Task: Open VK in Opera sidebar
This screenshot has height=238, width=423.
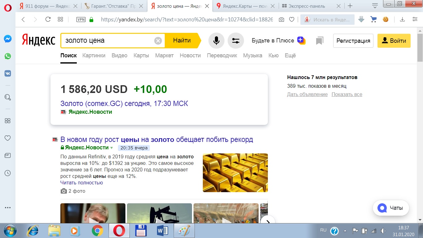Action: pyautogui.click(x=8, y=73)
